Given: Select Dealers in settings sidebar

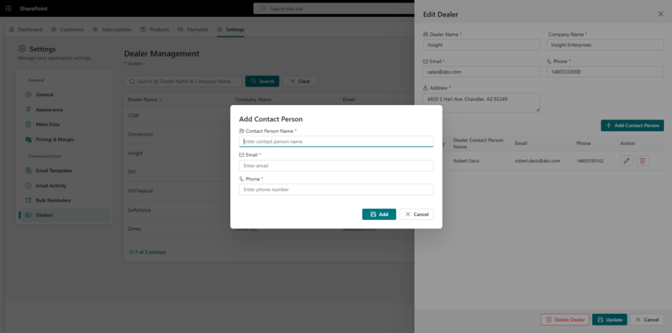Looking at the screenshot, I should point(64,215).
